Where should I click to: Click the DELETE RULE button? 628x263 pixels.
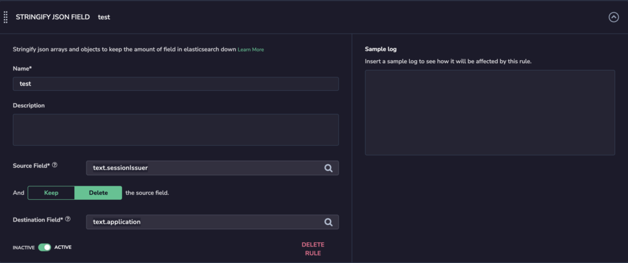(x=313, y=249)
